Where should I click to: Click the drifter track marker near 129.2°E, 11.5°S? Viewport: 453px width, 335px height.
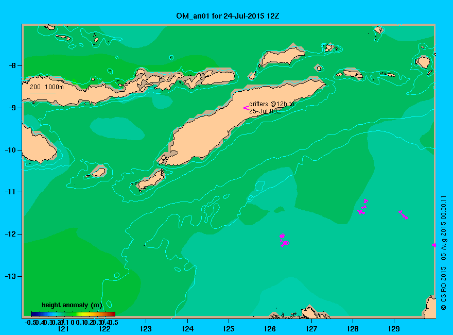(403, 215)
